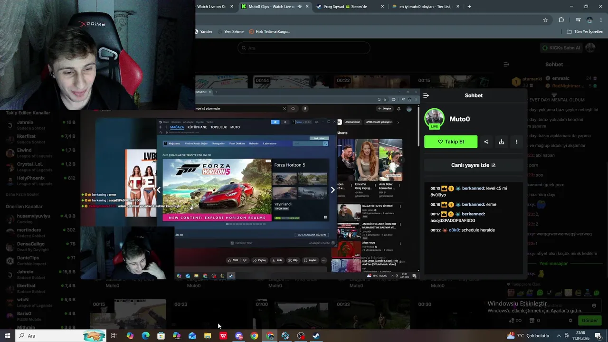
Task: Open the Mail taskbar icon
Action: click(192, 336)
